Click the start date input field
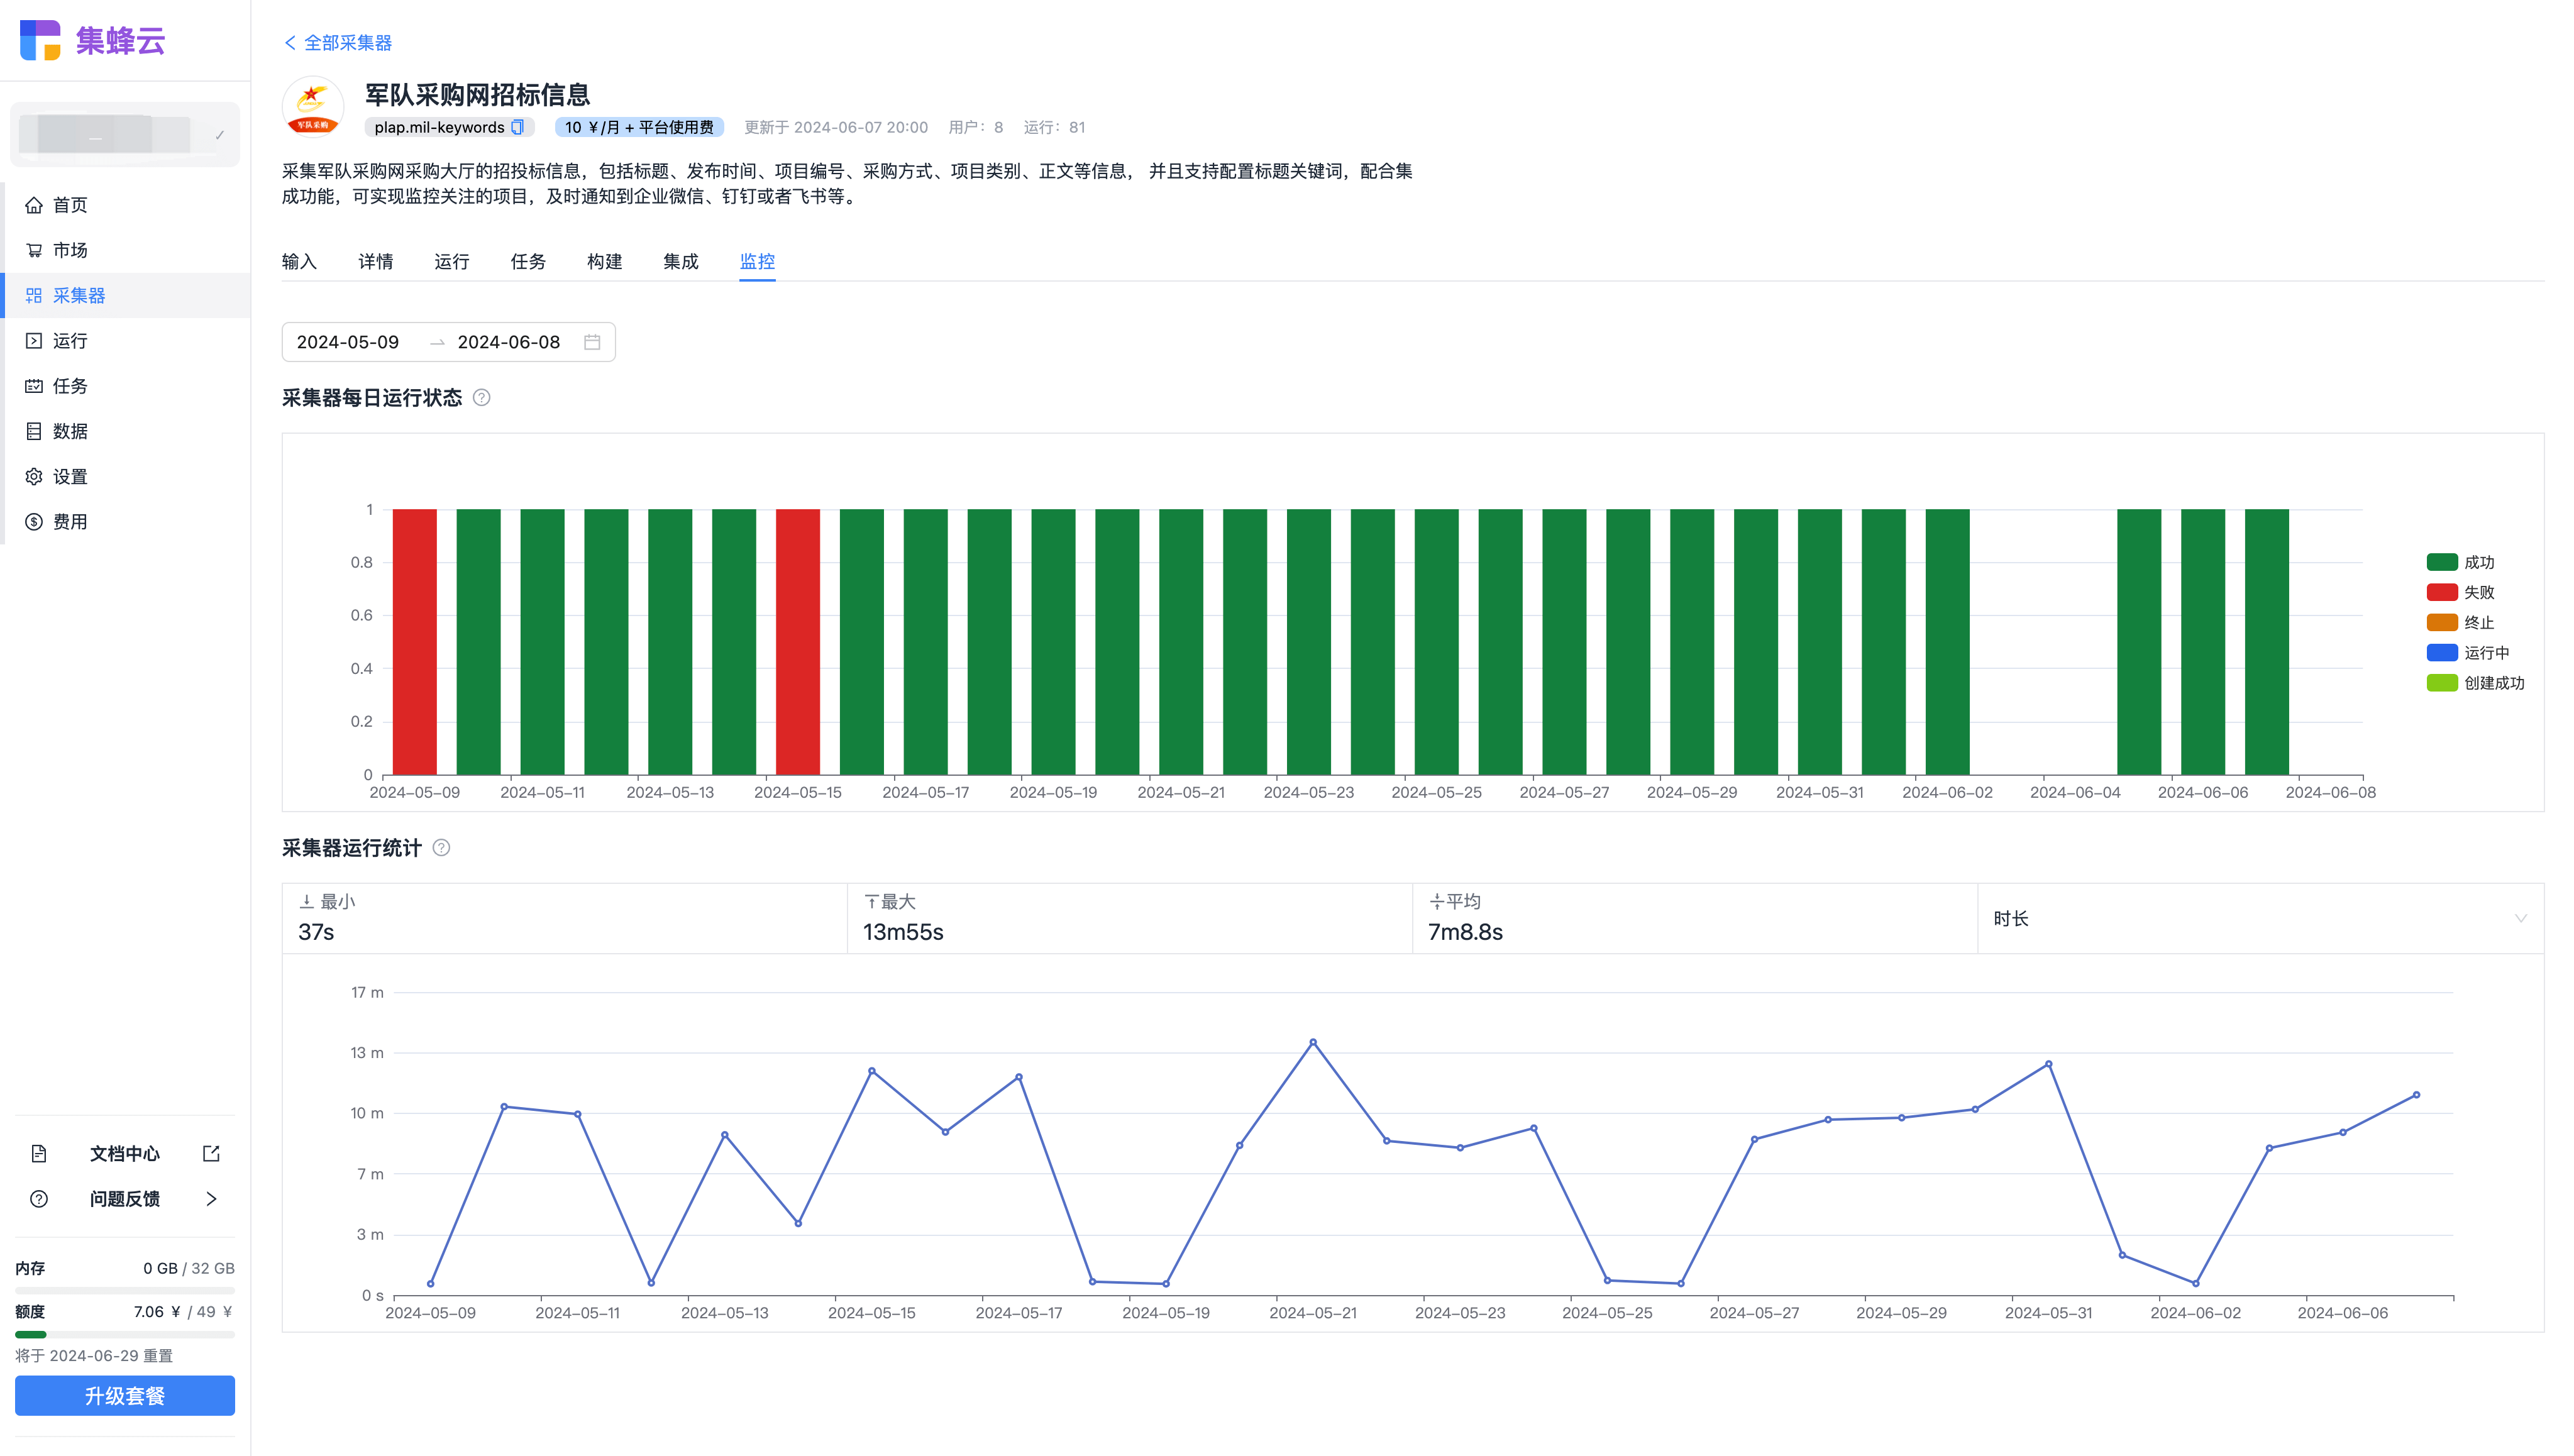2574x1456 pixels. [x=348, y=341]
